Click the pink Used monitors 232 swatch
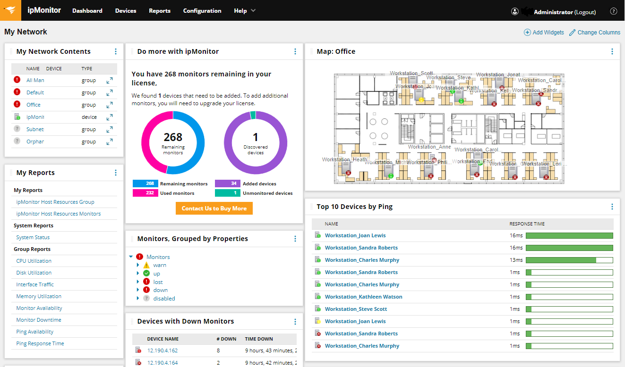 (145, 193)
